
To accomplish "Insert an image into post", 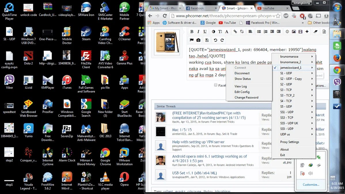I will click(x=294, y=32).
